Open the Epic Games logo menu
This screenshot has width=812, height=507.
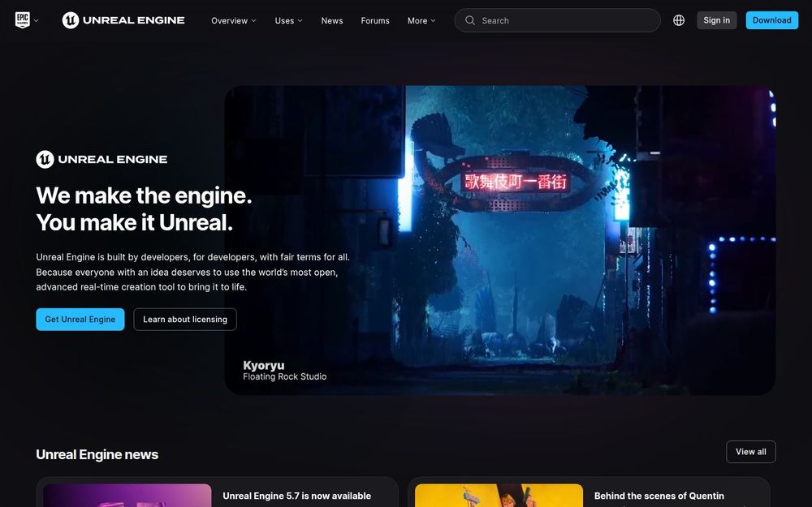[23, 19]
